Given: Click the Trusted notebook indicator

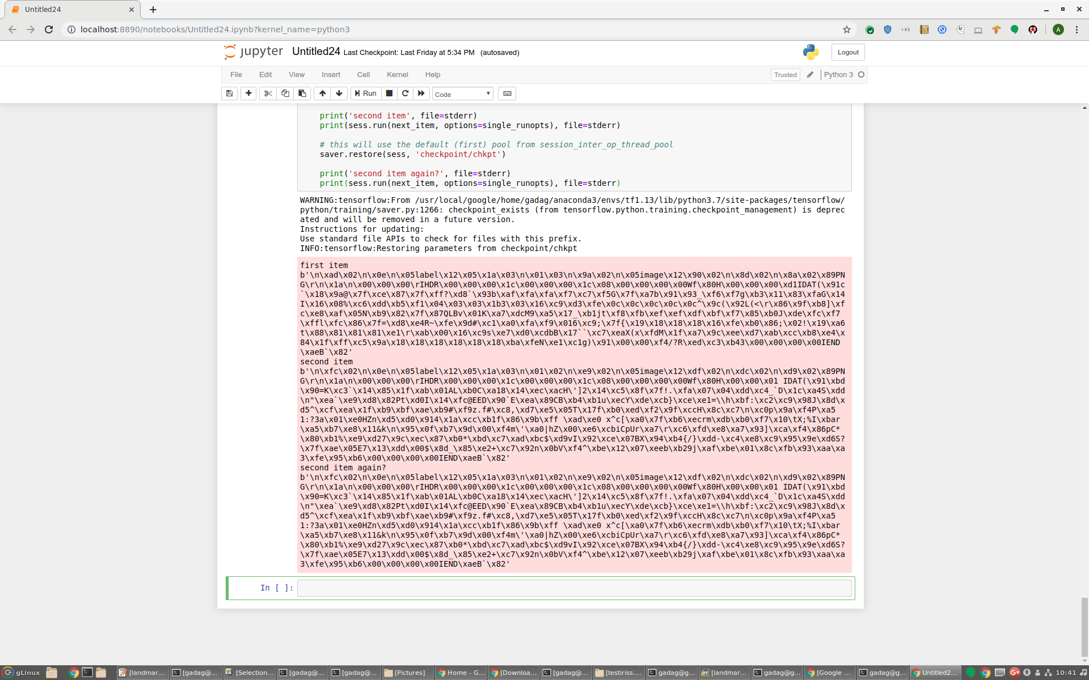Looking at the screenshot, I should coord(785,74).
